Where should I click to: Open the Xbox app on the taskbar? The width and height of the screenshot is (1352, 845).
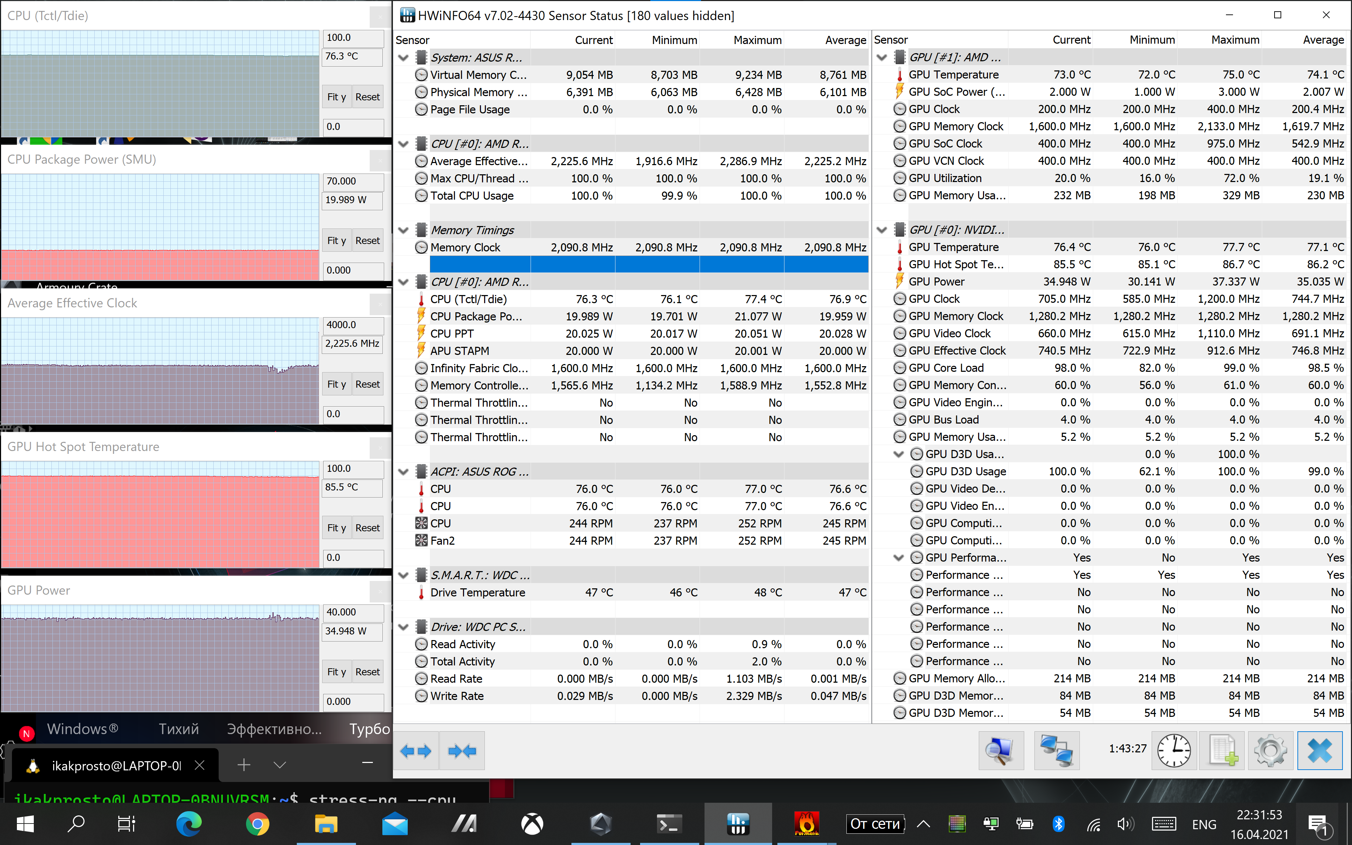(x=532, y=824)
